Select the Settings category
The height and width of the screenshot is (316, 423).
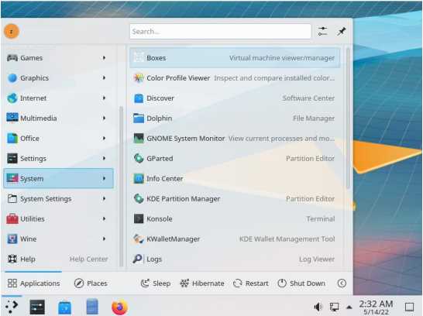tap(59, 158)
